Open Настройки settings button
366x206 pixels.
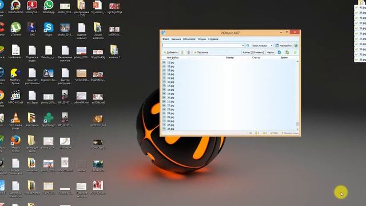coord(284,45)
